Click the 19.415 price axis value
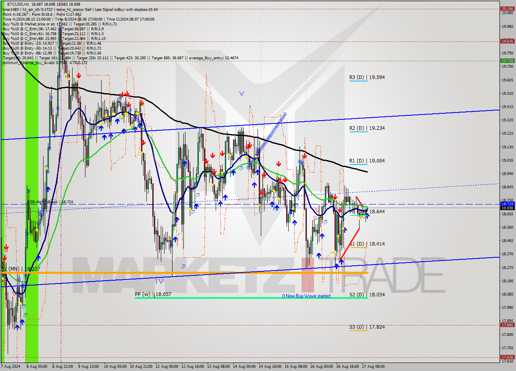This screenshot has height=371, width=516. point(508,106)
